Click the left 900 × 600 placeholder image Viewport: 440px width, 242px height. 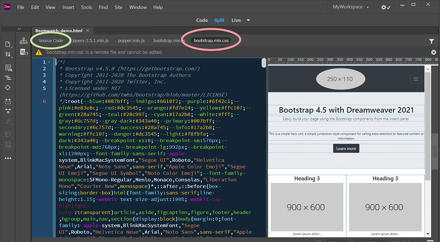pyautogui.click(x=307, y=207)
